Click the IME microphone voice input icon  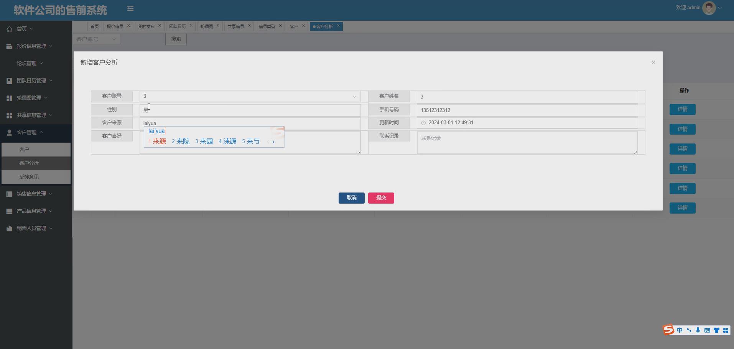pyautogui.click(x=698, y=330)
